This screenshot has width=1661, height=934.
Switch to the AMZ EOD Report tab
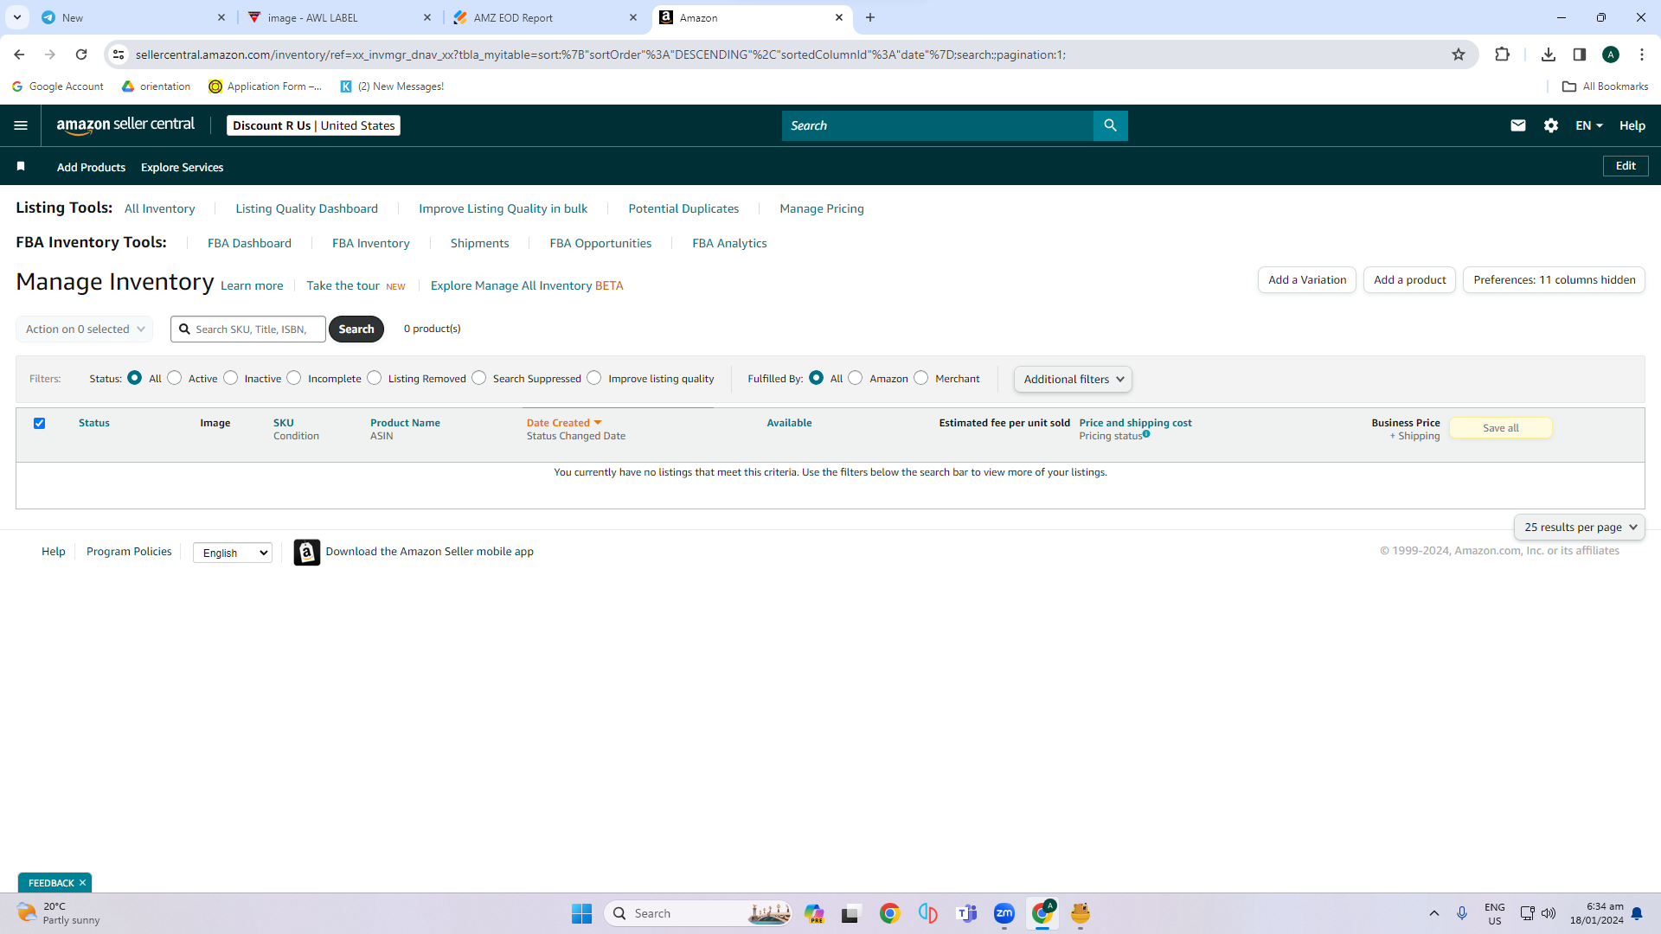click(x=545, y=17)
